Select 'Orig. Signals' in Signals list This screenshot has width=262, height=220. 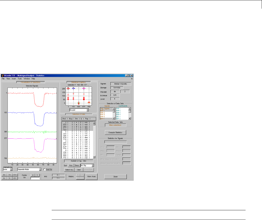(x=106, y=109)
